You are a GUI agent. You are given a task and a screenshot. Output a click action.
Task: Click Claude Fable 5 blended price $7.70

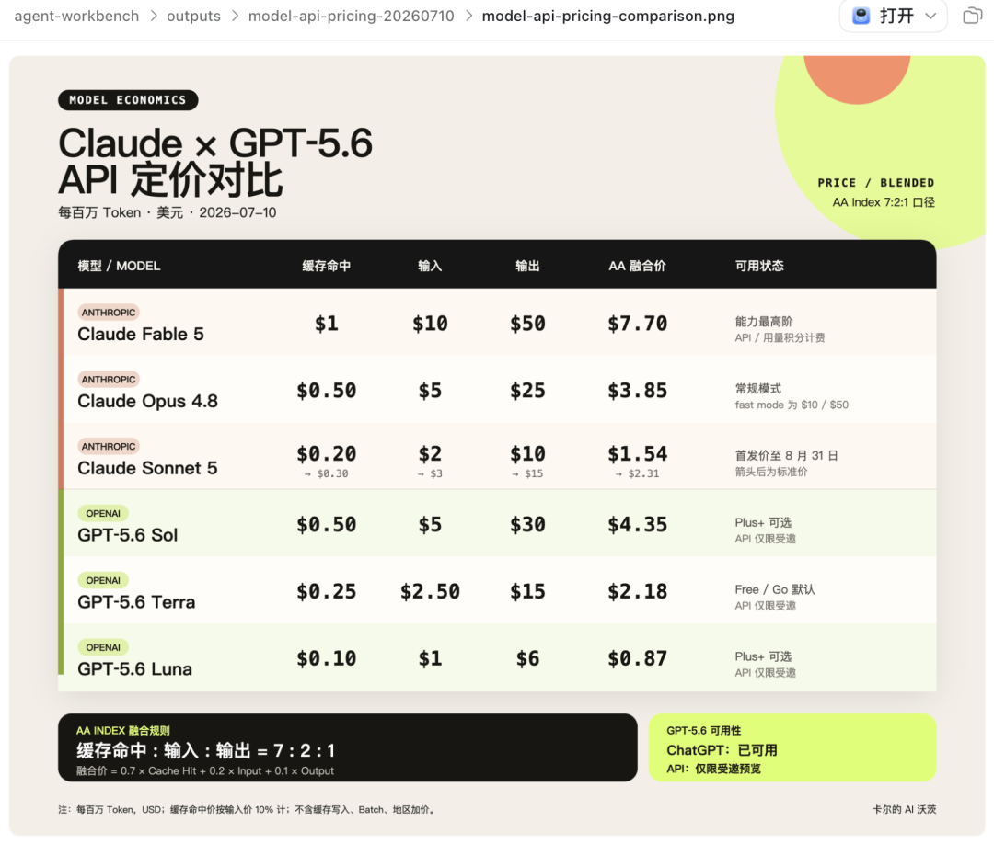pyautogui.click(x=637, y=324)
